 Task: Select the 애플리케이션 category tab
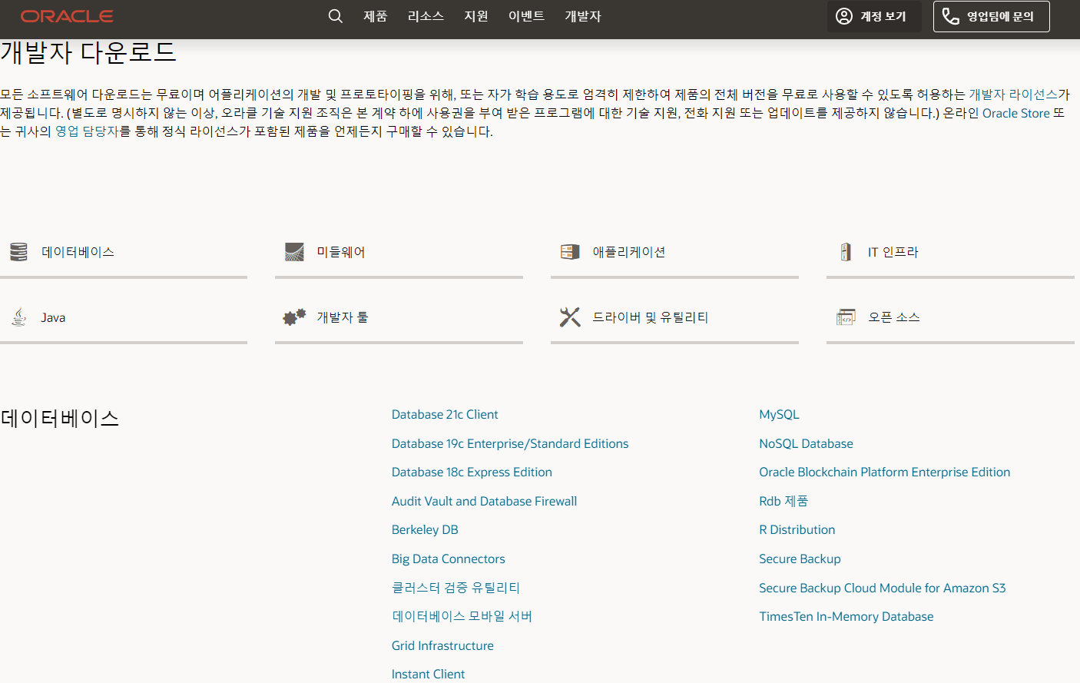pos(674,252)
